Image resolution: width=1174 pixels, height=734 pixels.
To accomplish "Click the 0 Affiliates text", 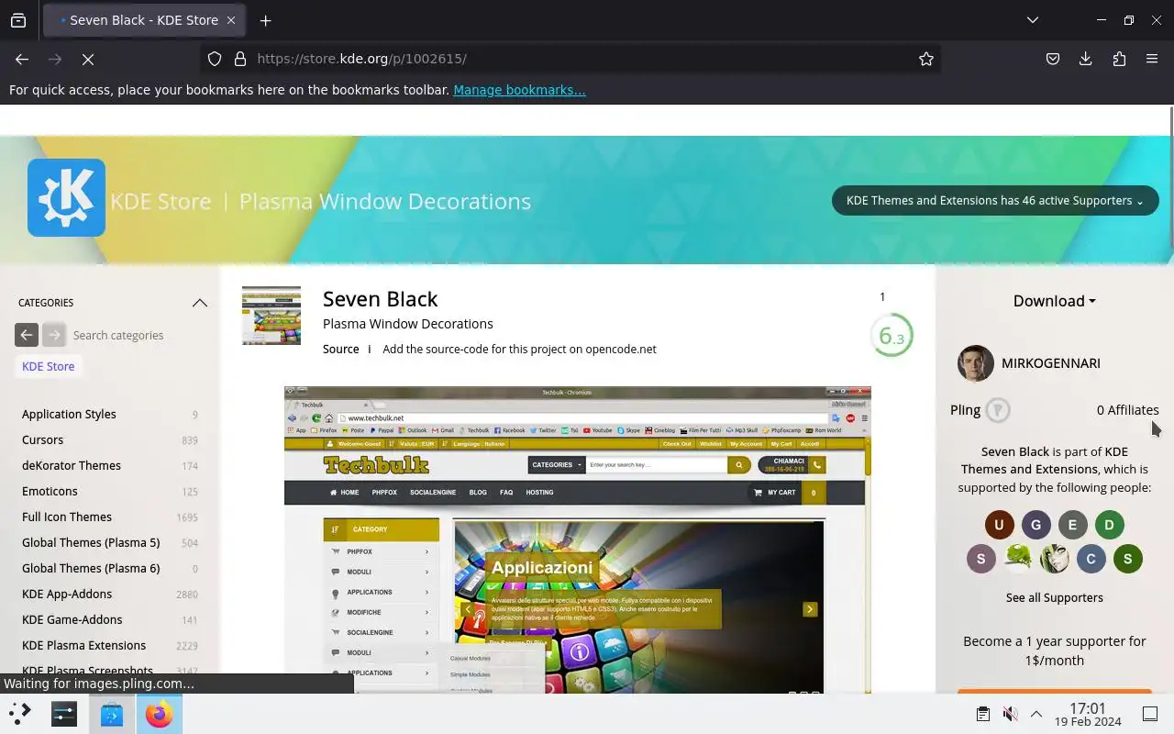I will coord(1127,410).
